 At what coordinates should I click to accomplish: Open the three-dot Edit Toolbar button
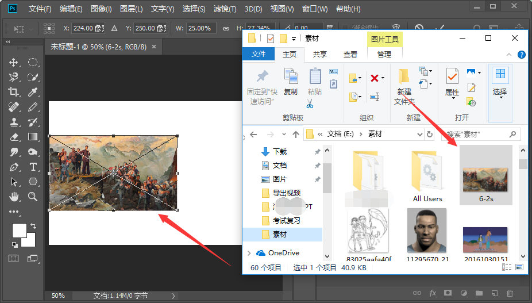14,212
